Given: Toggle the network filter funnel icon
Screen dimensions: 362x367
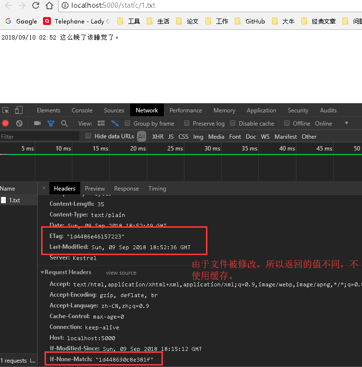Looking at the screenshot, I should [50, 124].
